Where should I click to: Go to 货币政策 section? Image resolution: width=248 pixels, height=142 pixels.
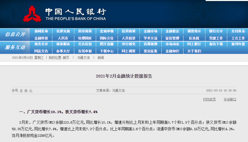coord(85,31)
